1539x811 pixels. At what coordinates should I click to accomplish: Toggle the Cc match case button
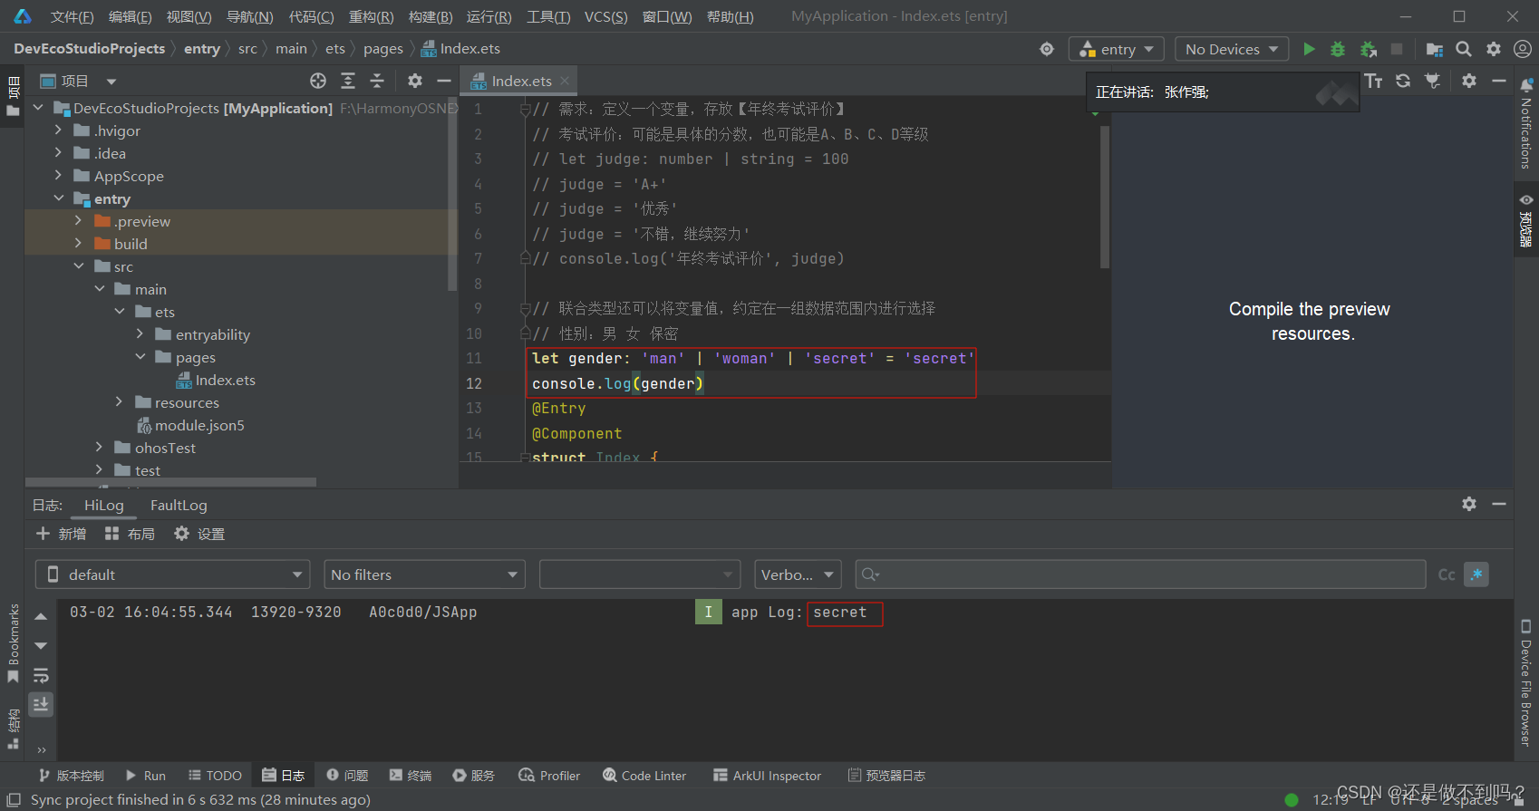pos(1447,574)
